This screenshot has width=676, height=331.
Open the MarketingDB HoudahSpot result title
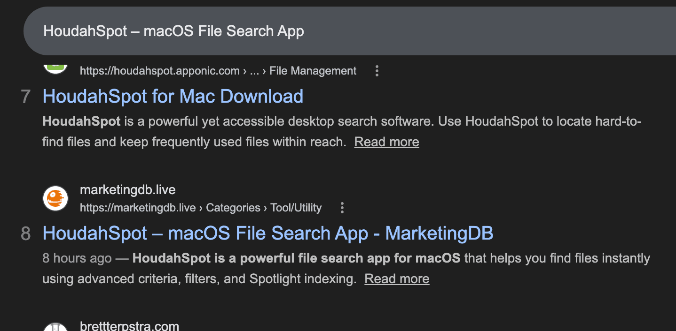[267, 233]
